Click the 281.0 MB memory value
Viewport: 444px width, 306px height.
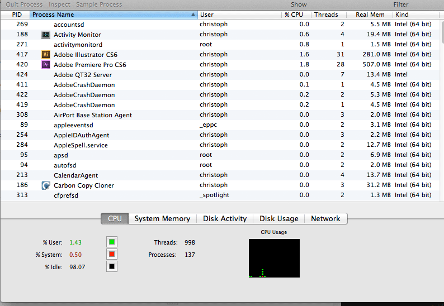click(x=376, y=54)
